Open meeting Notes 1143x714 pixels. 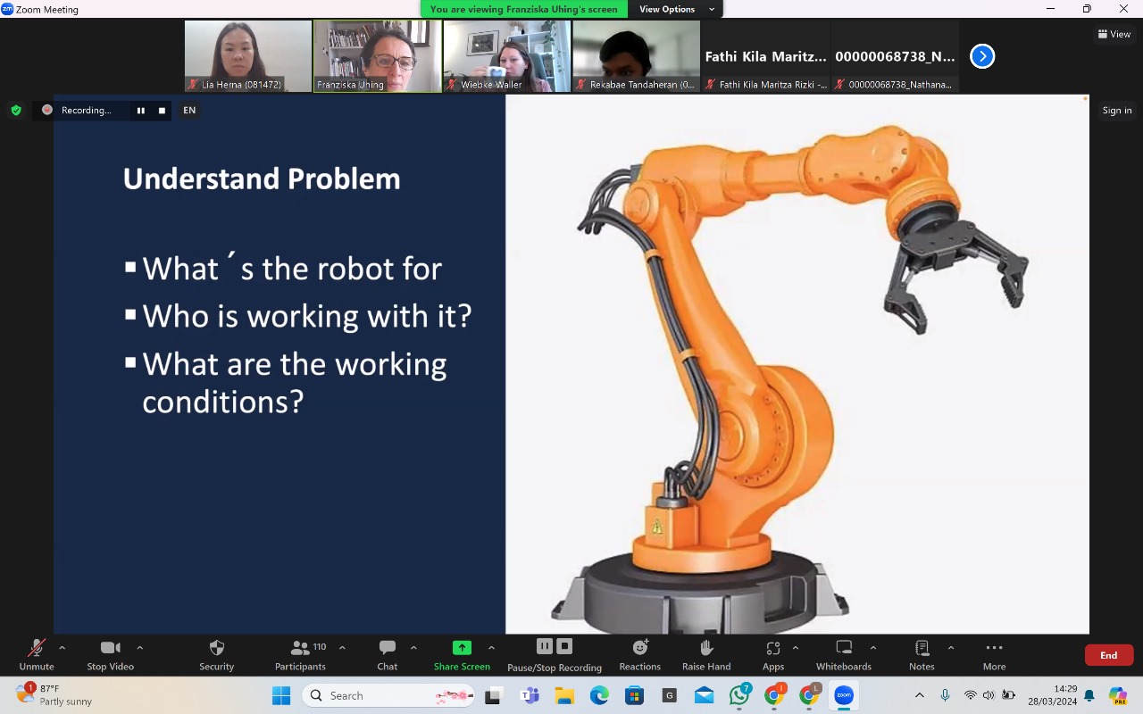tap(922, 654)
